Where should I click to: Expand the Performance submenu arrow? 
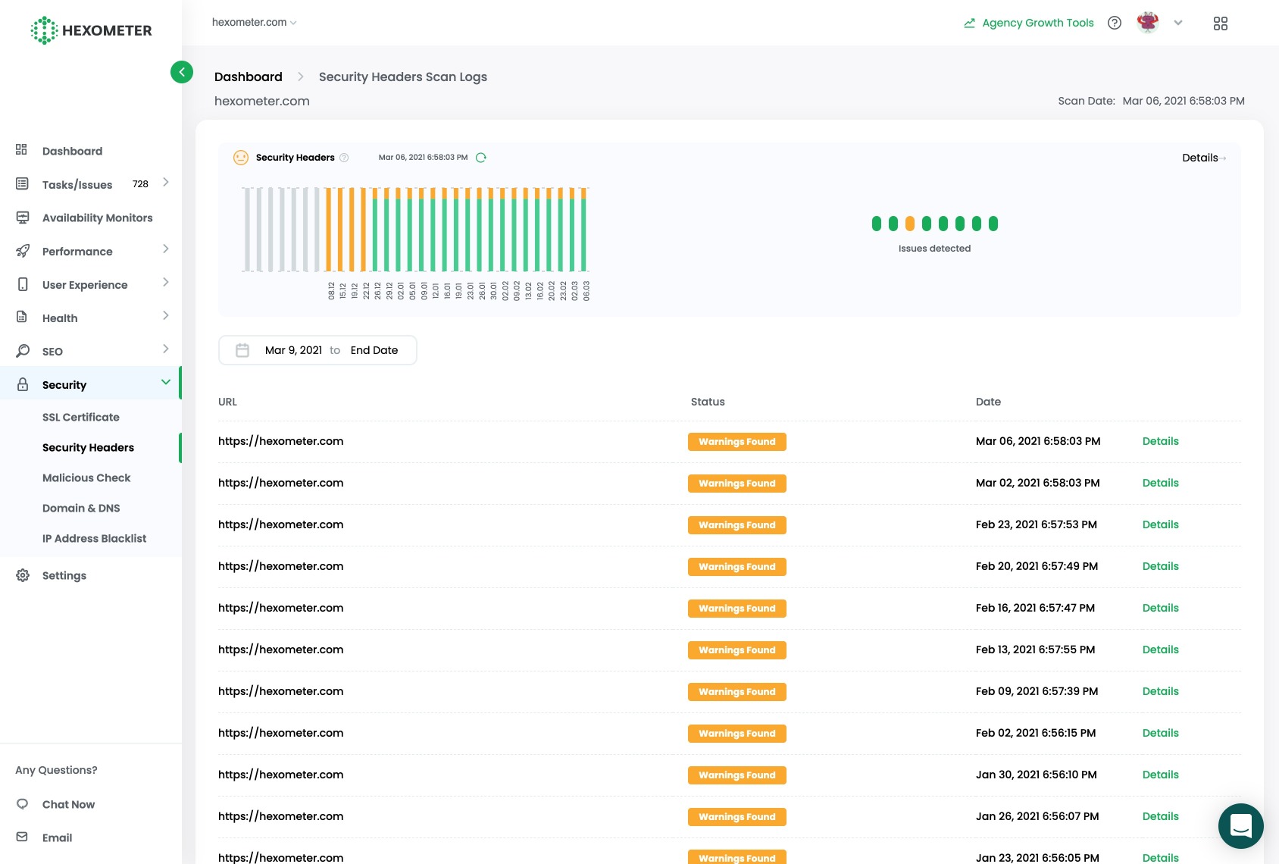166,249
